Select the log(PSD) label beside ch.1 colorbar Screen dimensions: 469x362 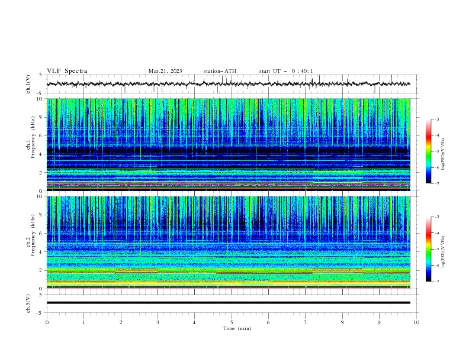[443, 154]
